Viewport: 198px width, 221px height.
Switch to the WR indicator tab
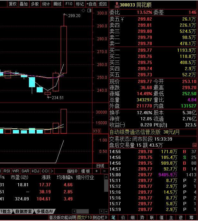pyautogui.click(x=15, y=171)
